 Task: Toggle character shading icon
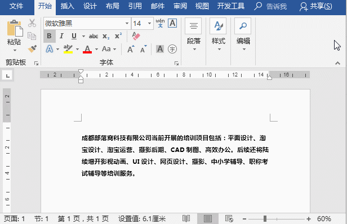coord(160,49)
